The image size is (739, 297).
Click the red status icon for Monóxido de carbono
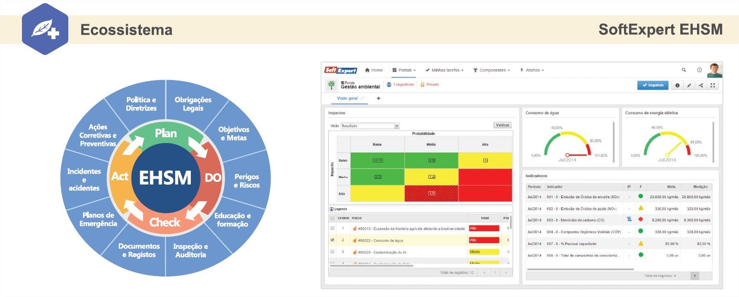641,219
